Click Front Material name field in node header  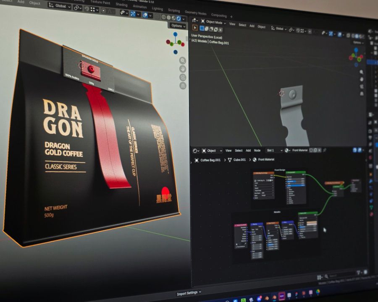tap(300, 150)
